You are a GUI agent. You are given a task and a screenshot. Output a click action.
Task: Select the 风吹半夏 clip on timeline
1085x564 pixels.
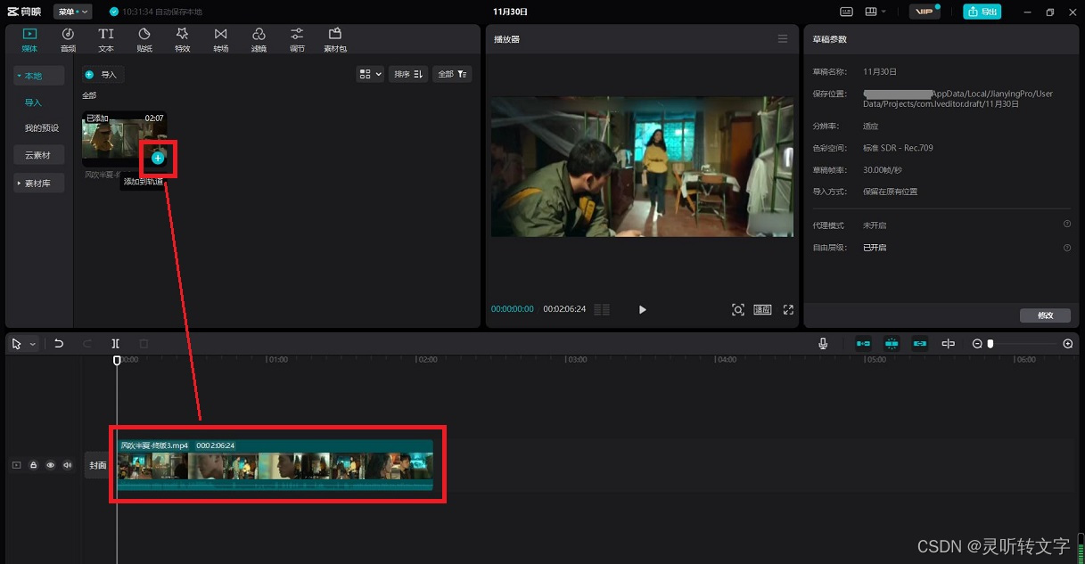(x=275, y=465)
